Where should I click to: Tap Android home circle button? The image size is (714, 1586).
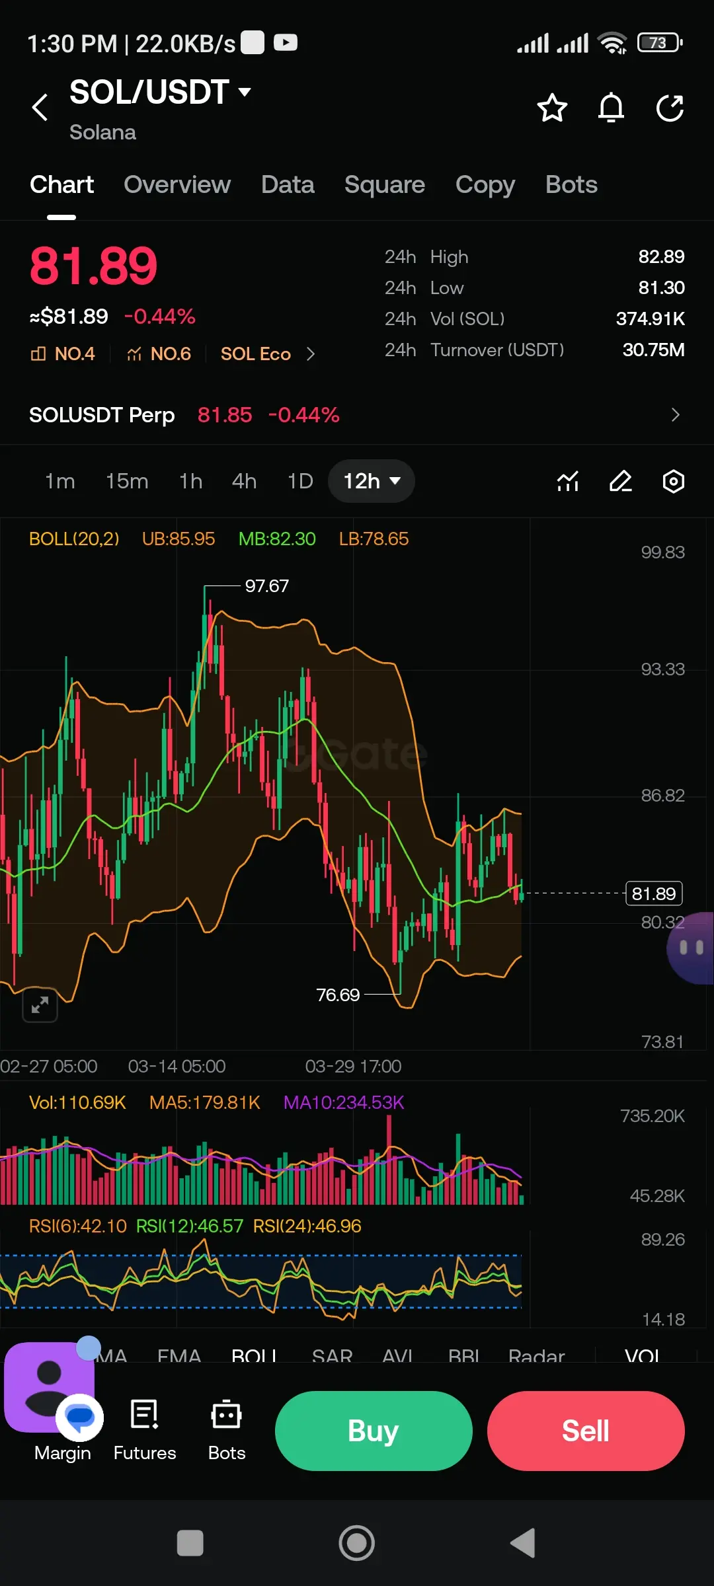coord(357,1543)
